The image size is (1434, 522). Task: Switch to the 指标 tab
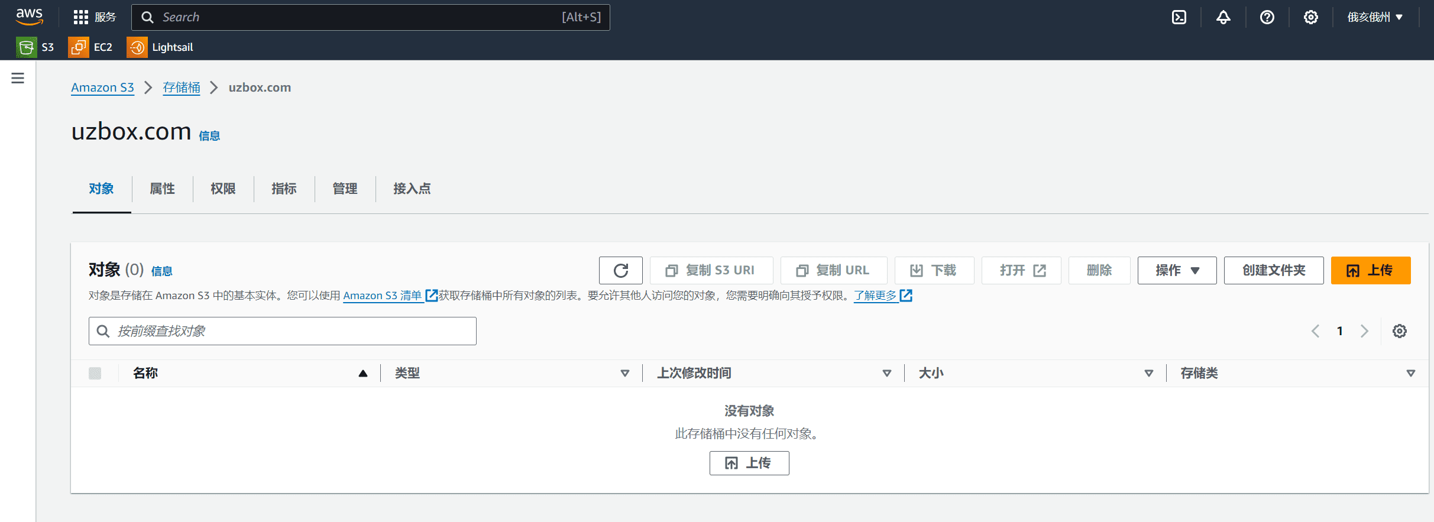(284, 189)
